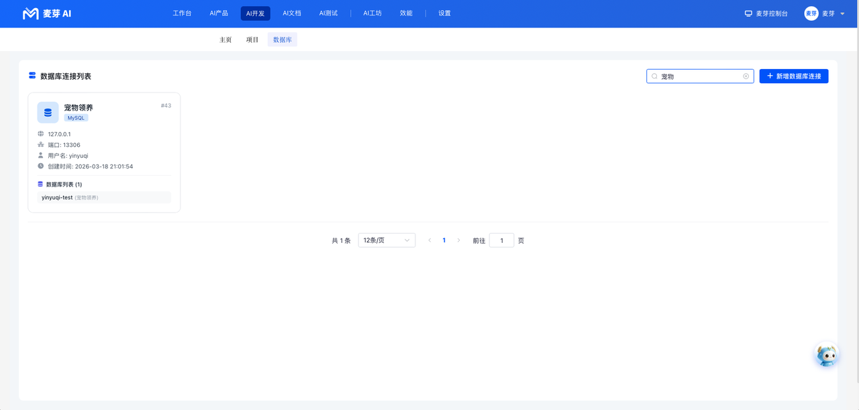Click the 数据库连接列表 header icon
Viewport: 859px width, 410px height.
(x=32, y=76)
